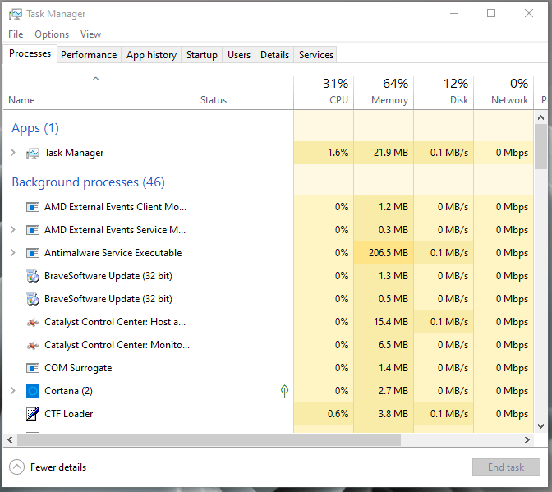Click the vertical scrollbar up arrow
Viewport: 552px width, 492px height.
pos(540,117)
